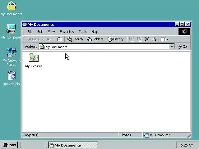Screen dimensions: 199x149
Task: Click the Move To toolbar icon
Action: 132,39
